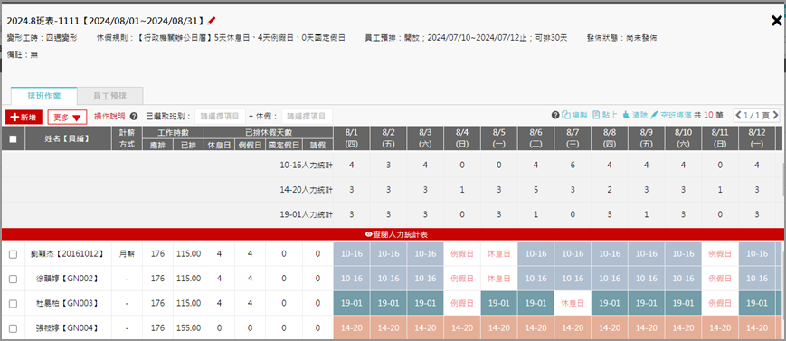Switch to the 排班作業 tab

pos(44,96)
